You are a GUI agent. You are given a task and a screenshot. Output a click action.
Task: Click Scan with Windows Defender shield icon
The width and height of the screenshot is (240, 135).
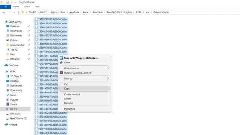61,58
